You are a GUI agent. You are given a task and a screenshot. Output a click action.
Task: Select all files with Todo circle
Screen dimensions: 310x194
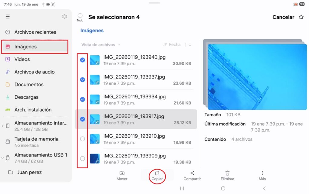coord(80,16)
